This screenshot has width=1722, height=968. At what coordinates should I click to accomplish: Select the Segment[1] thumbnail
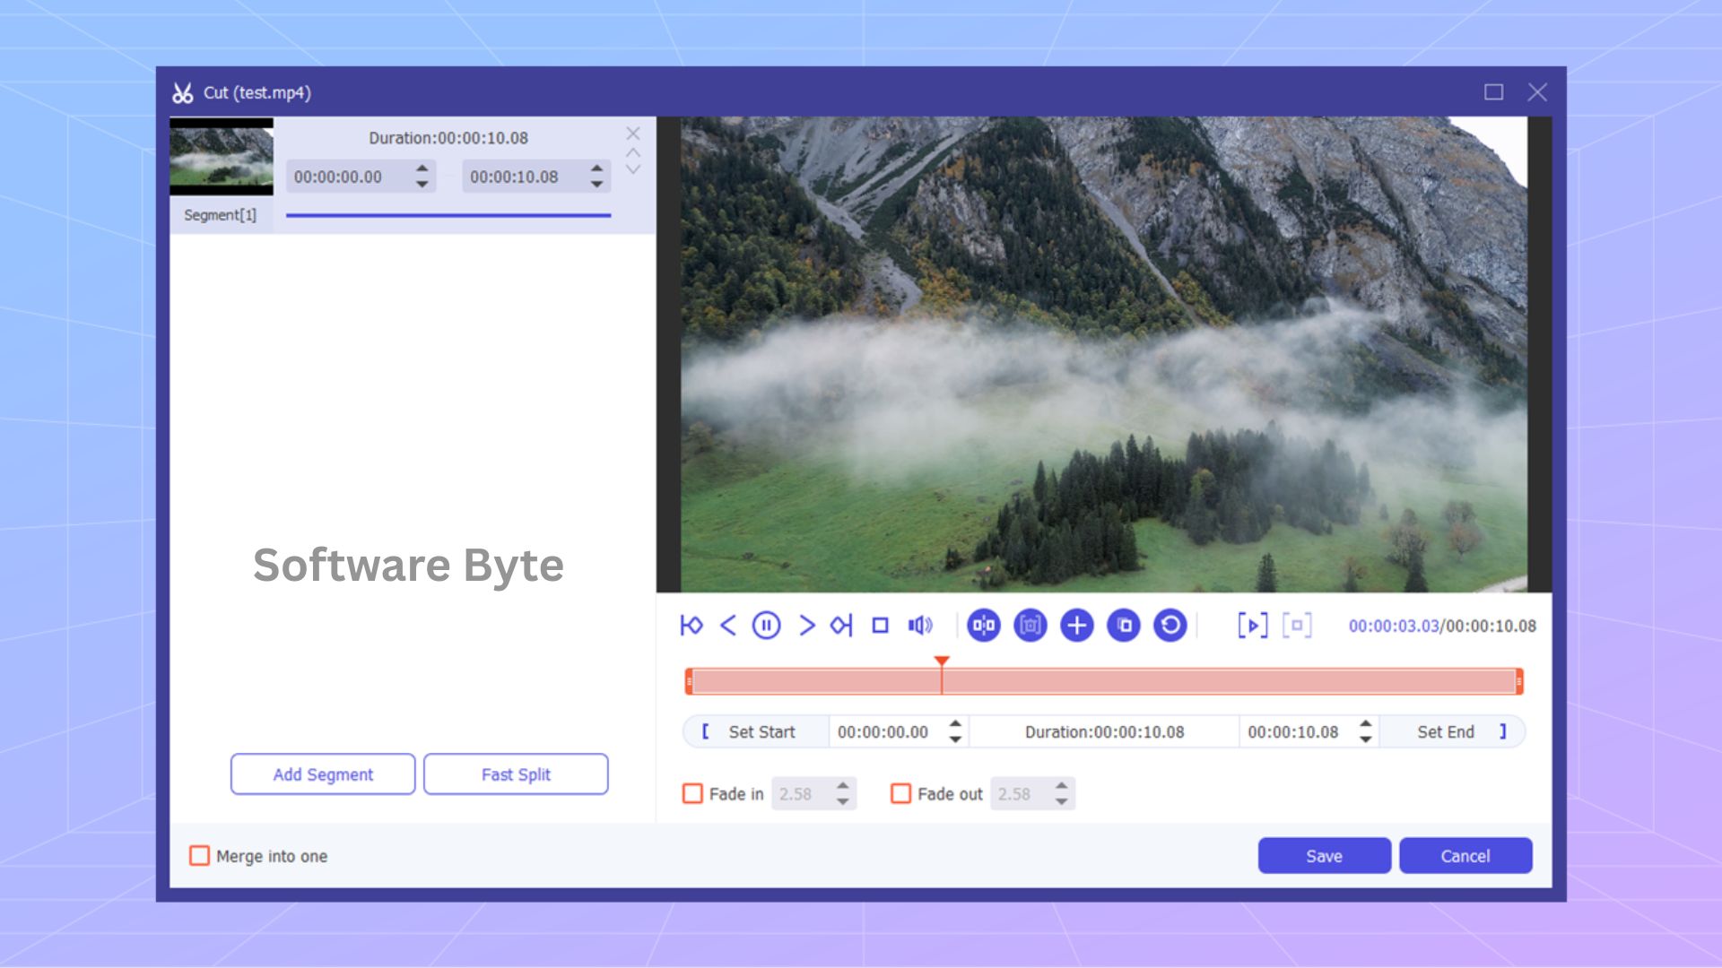tap(222, 157)
